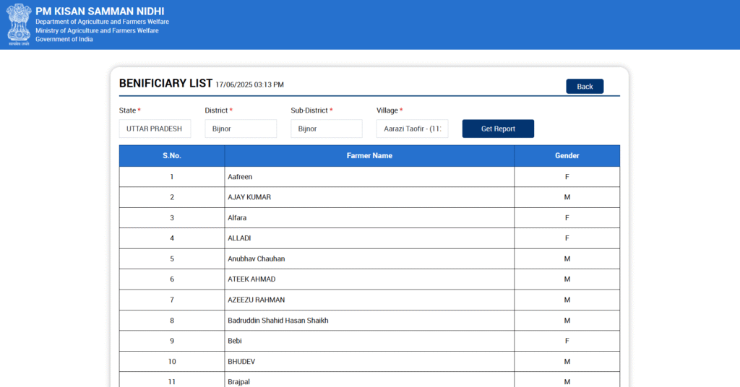Select farmer name Badruddin Shahid Hasan Shaikh
The image size is (740, 387).
coord(278,321)
